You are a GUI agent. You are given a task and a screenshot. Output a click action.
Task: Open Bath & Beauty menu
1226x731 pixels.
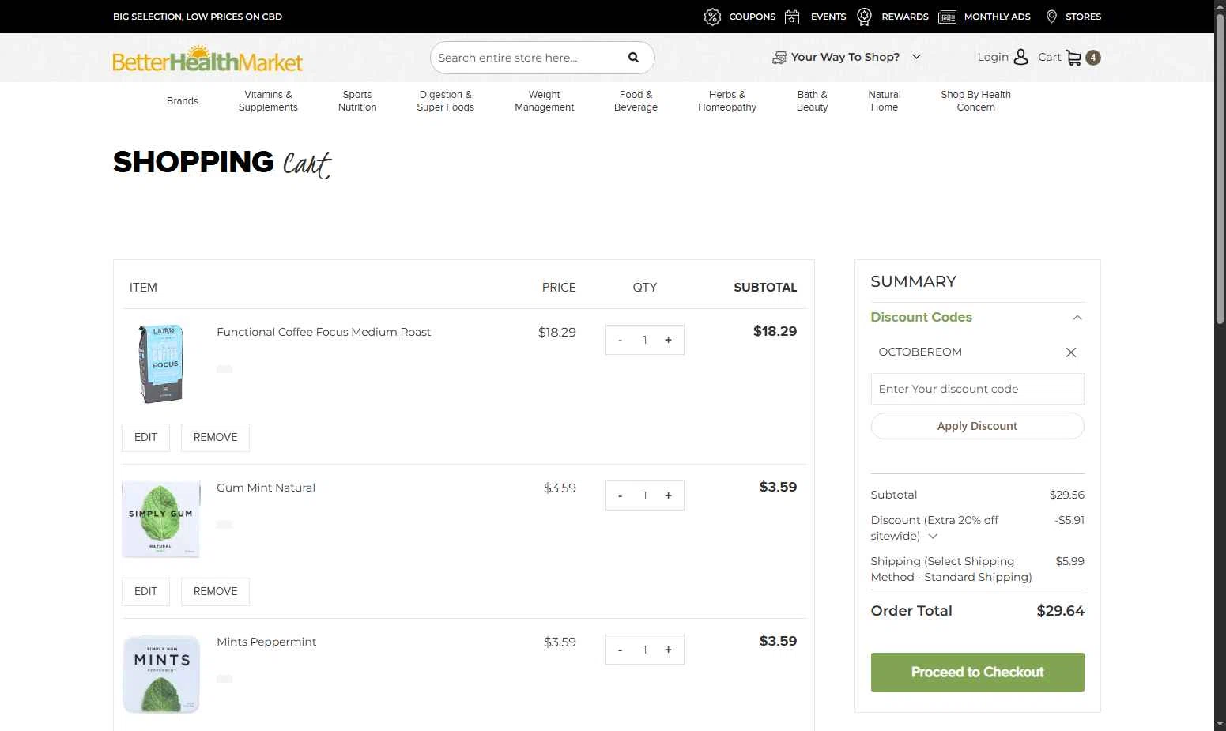coord(813,101)
